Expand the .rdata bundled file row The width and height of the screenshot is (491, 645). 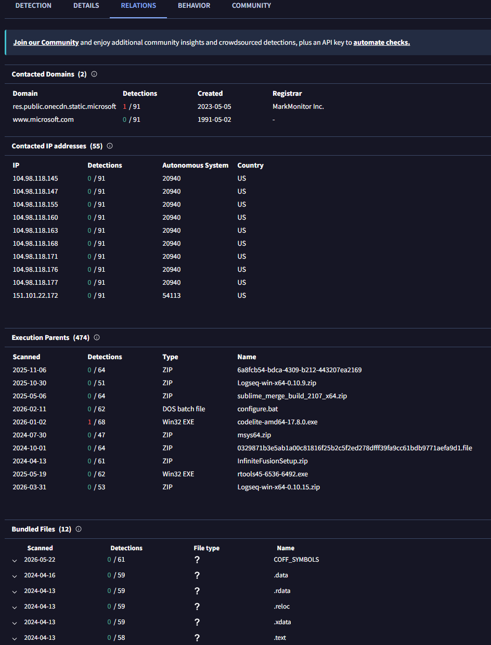pos(15,591)
